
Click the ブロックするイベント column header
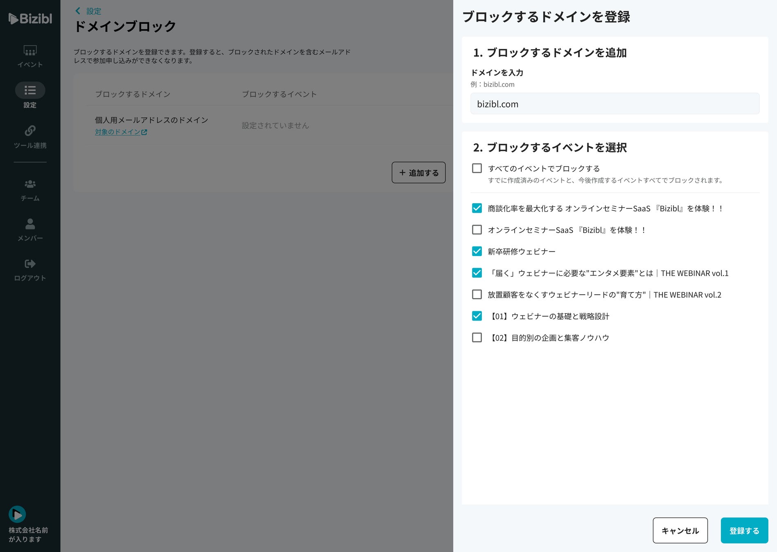tap(279, 94)
